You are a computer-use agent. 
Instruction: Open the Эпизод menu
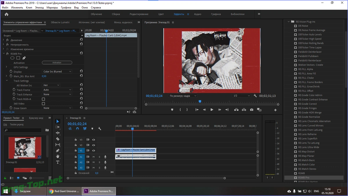point(39,8)
